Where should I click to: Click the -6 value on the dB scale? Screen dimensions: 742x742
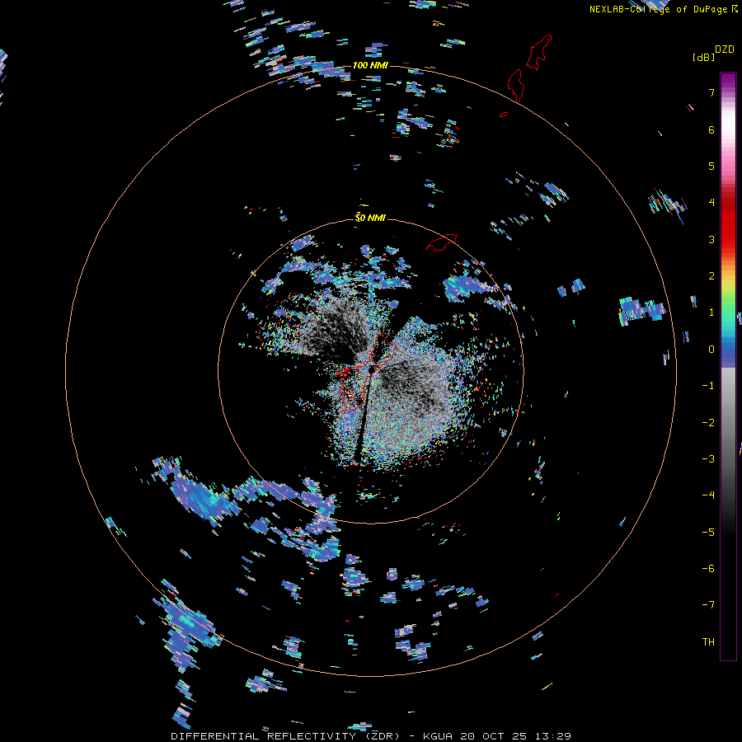click(x=708, y=569)
